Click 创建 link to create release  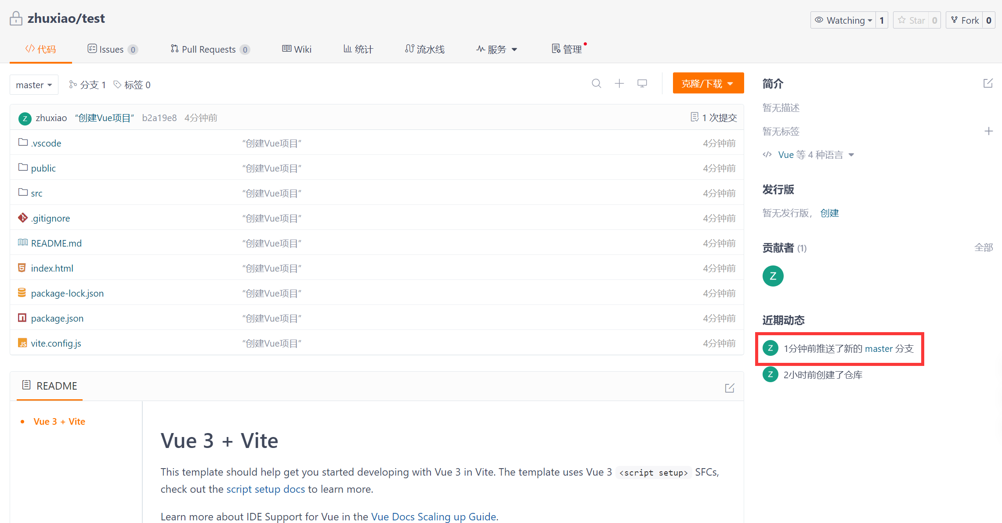coord(829,213)
